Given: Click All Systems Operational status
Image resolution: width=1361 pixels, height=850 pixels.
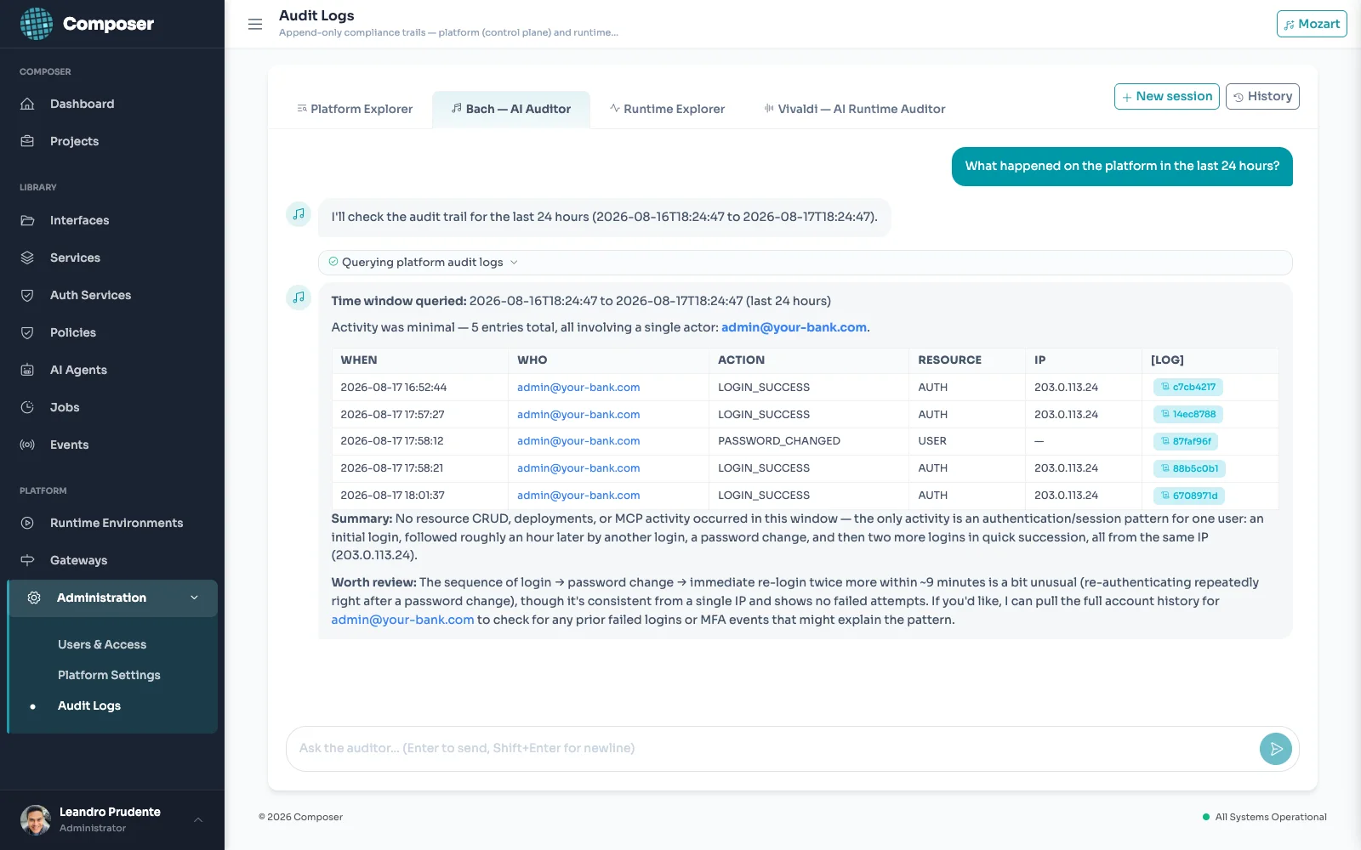Looking at the screenshot, I should 1264,817.
